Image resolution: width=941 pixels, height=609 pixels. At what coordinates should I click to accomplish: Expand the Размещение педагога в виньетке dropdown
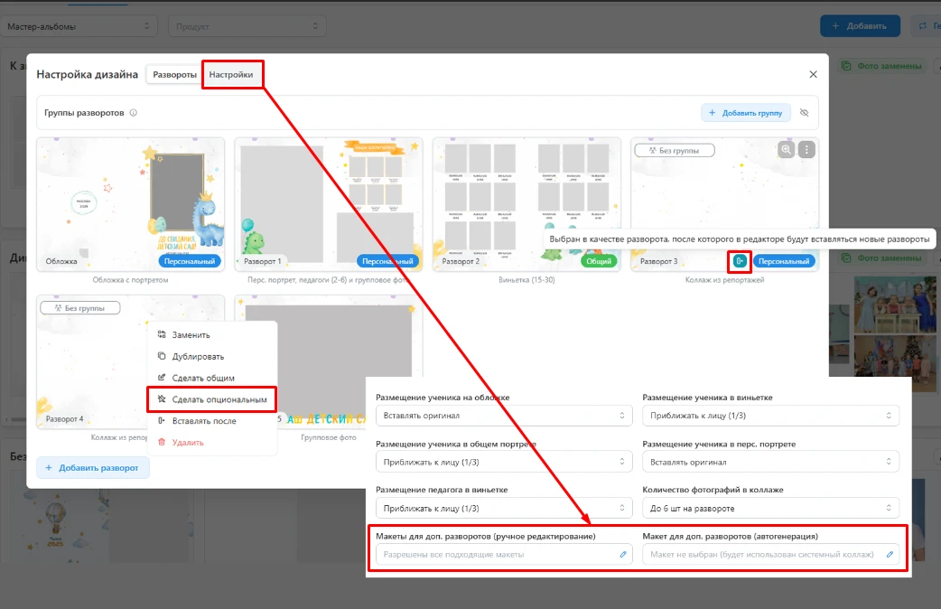tap(504, 508)
